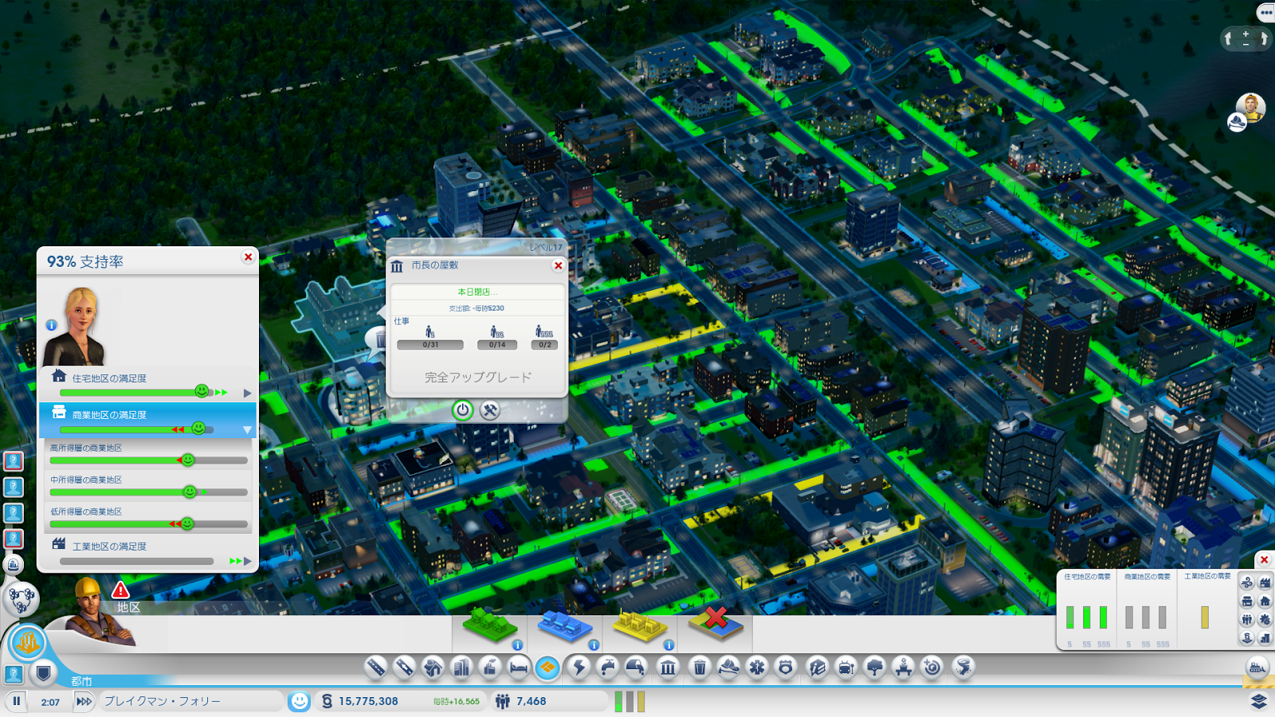Open the high-rise buildings toolbar icon

tap(461, 667)
